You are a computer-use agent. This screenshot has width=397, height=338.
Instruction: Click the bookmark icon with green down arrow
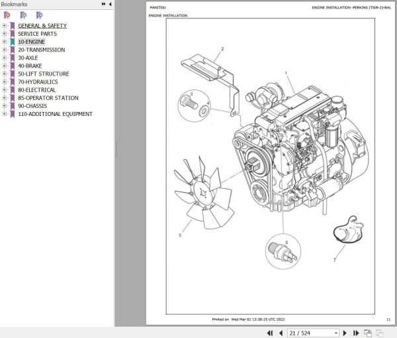pyautogui.click(x=23, y=15)
